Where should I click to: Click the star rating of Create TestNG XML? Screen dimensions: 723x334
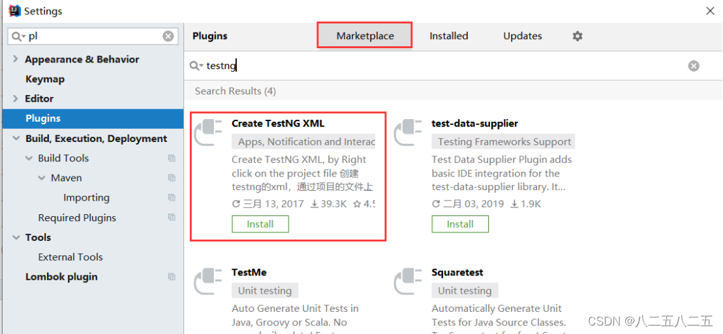pyautogui.click(x=364, y=204)
